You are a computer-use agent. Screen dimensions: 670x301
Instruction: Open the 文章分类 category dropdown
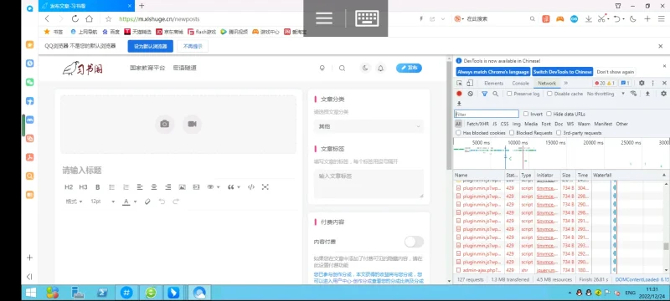[x=368, y=126]
